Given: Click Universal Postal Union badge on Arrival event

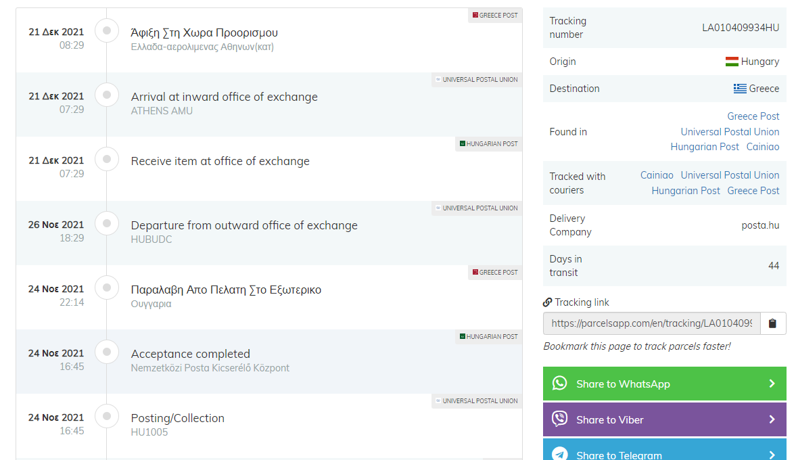Looking at the screenshot, I should [477, 80].
